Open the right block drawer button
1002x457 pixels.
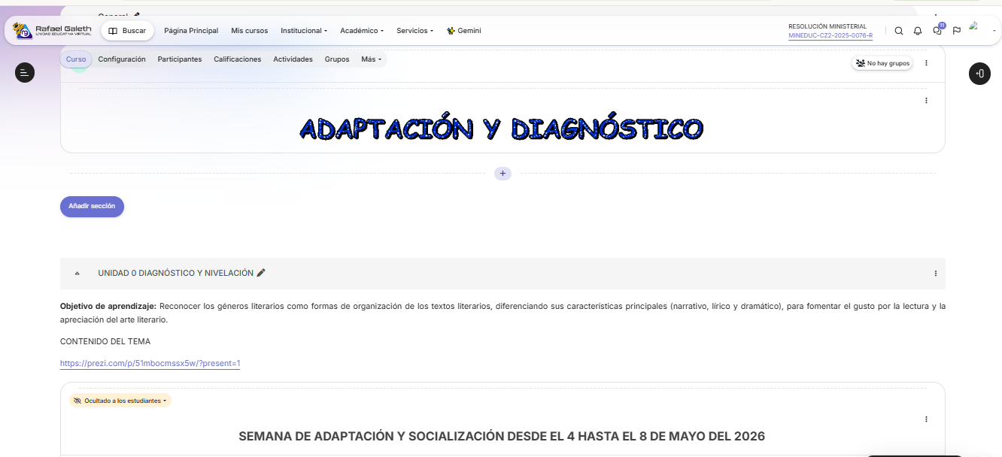point(979,74)
